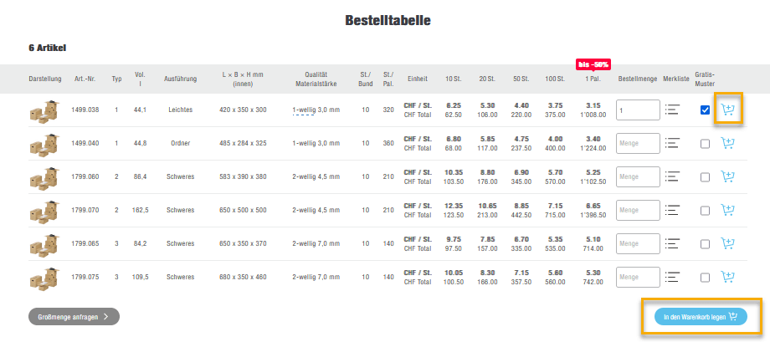Add article 1499.038 to cart via cart icon

click(727, 110)
